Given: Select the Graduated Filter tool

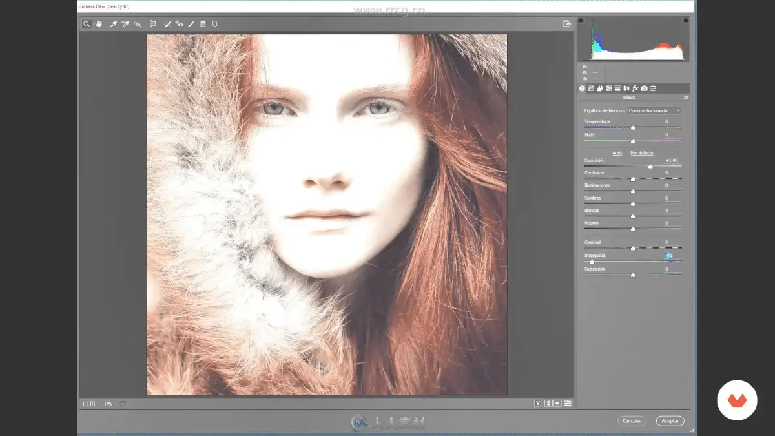Looking at the screenshot, I should [203, 24].
